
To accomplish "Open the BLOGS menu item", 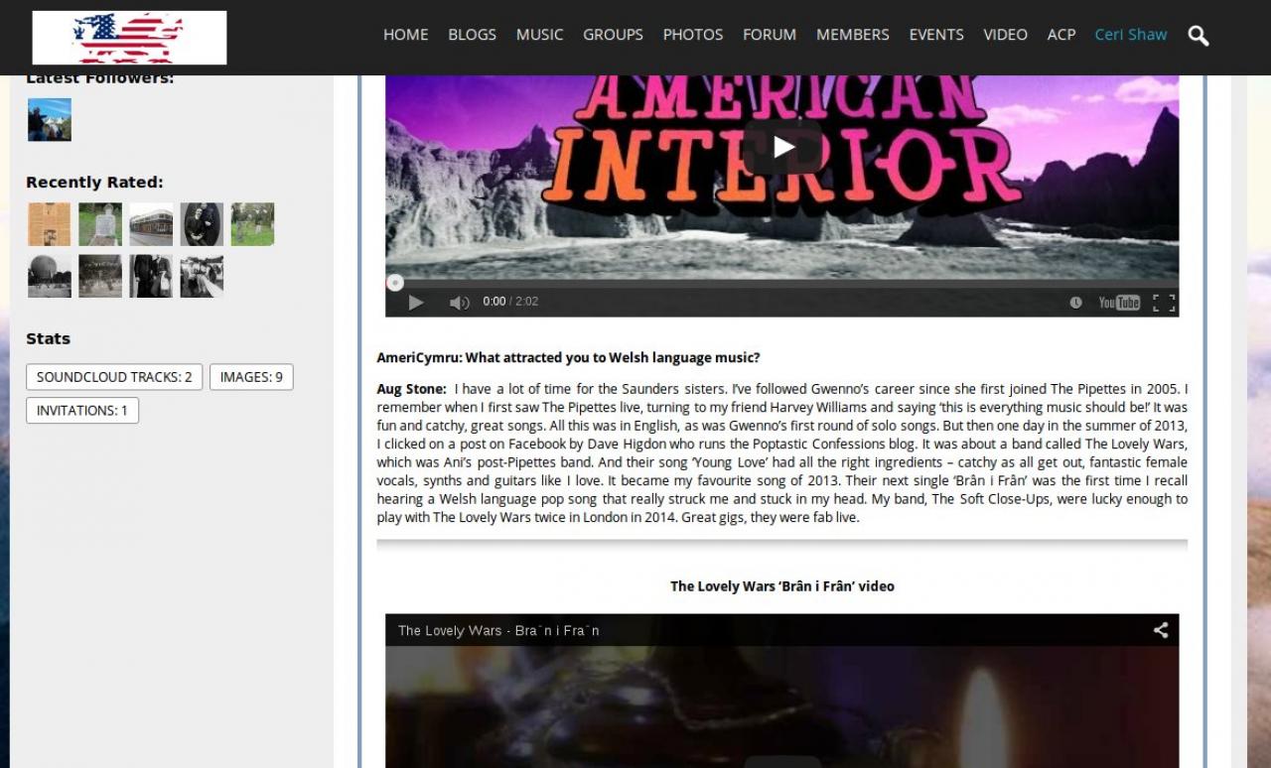I will pos(473,35).
